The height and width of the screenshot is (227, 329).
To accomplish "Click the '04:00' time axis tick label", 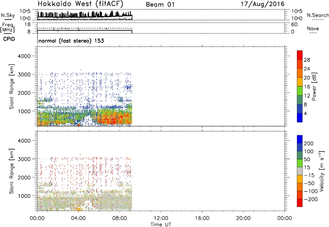I will point(78,218).
